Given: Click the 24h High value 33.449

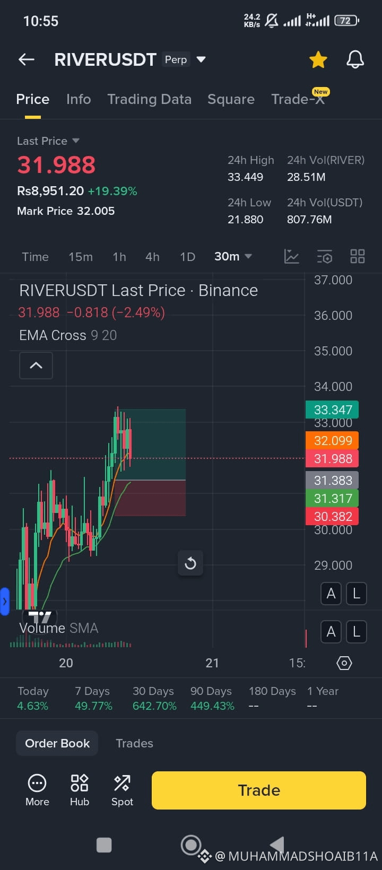Looking at the screenshot, I should tap(245, 177).
